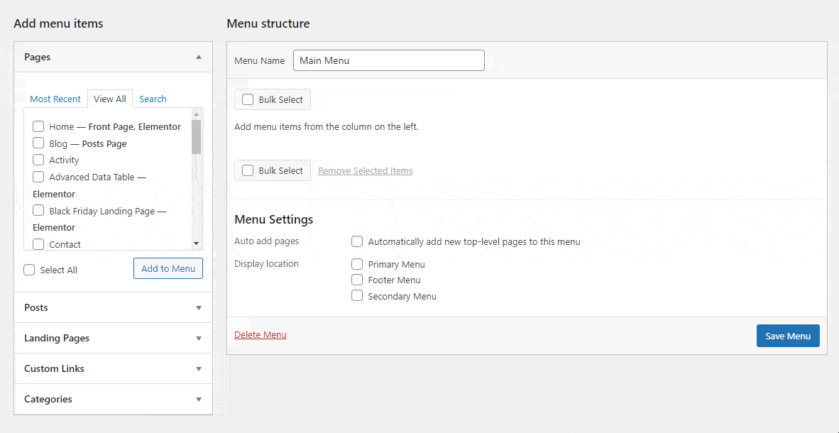Click the Pages section title
This screenshot has height=433, width=839.
click(38, 57)
